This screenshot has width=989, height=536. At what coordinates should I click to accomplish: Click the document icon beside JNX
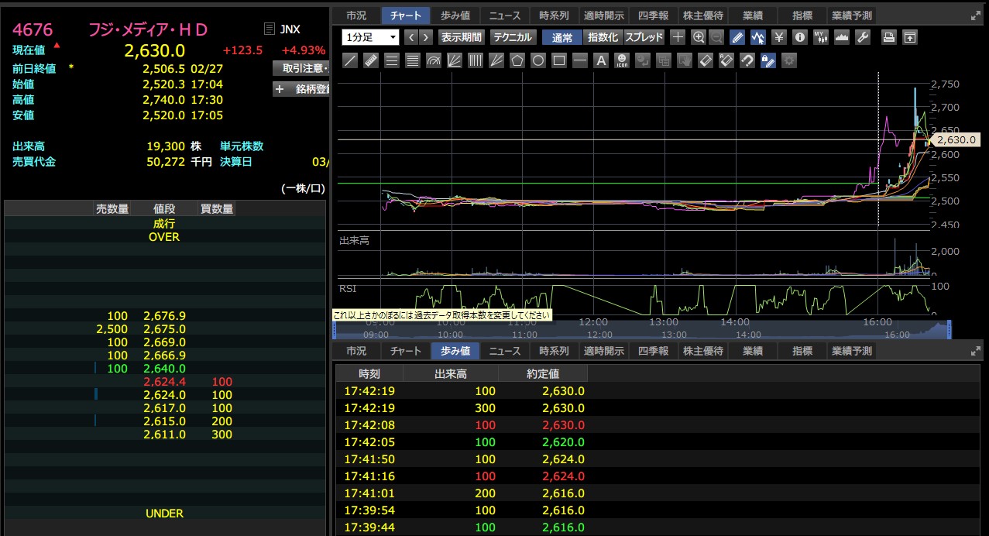click(x=269, y=29)
